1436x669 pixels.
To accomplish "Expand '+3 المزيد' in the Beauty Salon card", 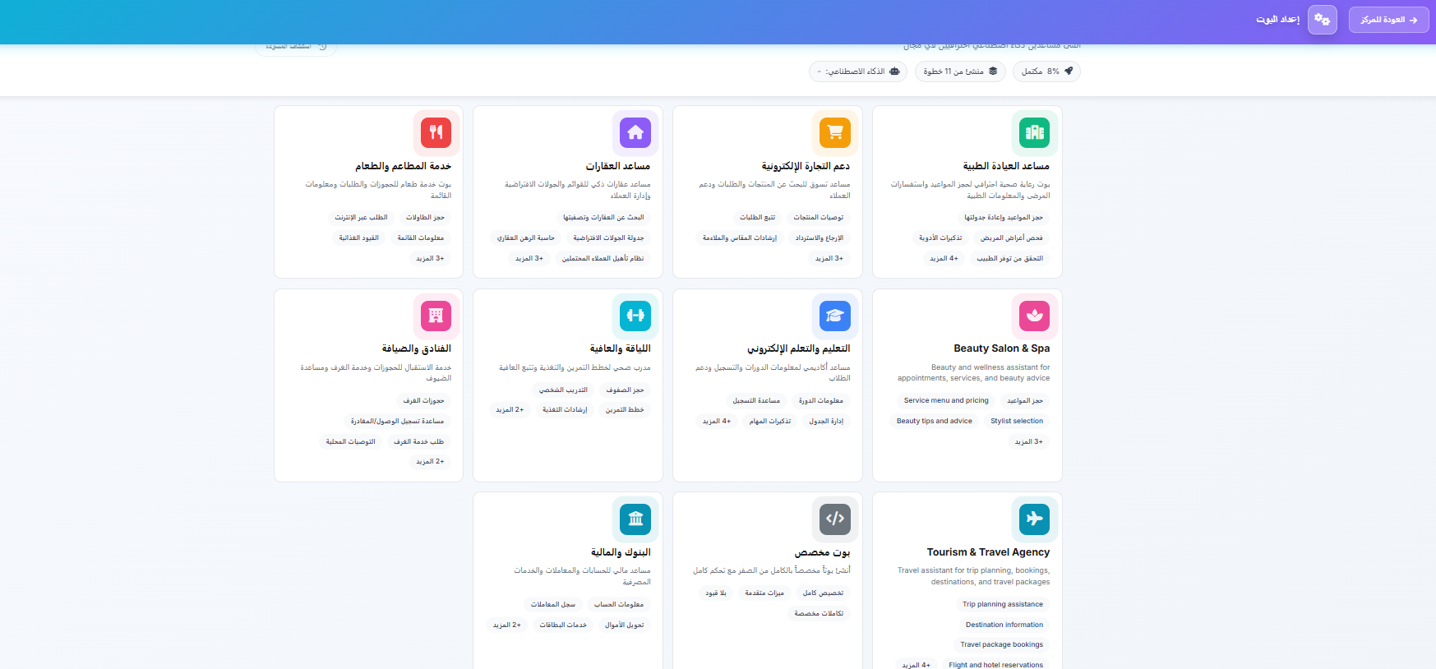I will coord(1028,441).
